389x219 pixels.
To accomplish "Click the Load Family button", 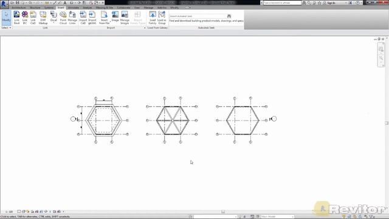I will (153, 18).
